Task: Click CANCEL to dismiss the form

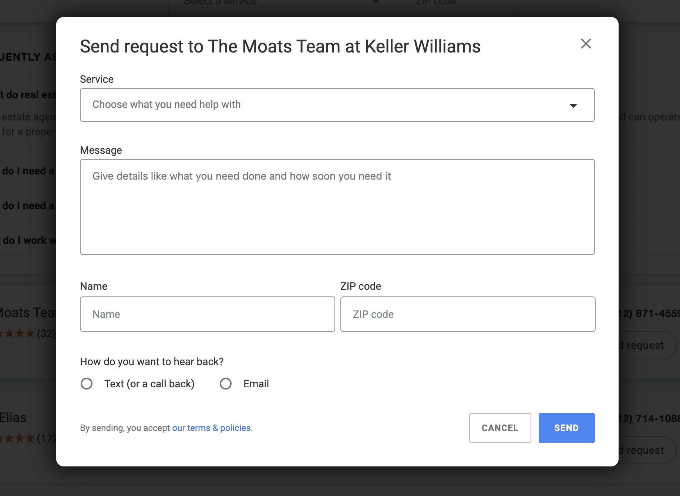Action: click(499, 428)
